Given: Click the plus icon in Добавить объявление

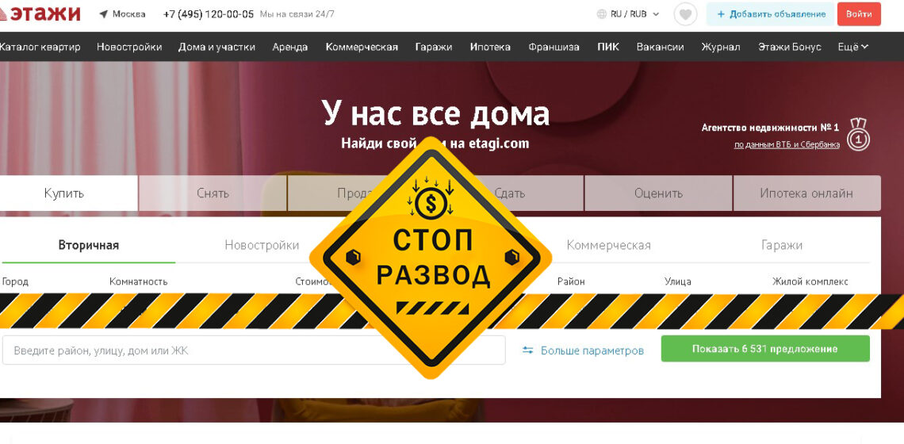Looking at the screenshot, I should click(x=720, y=14).
